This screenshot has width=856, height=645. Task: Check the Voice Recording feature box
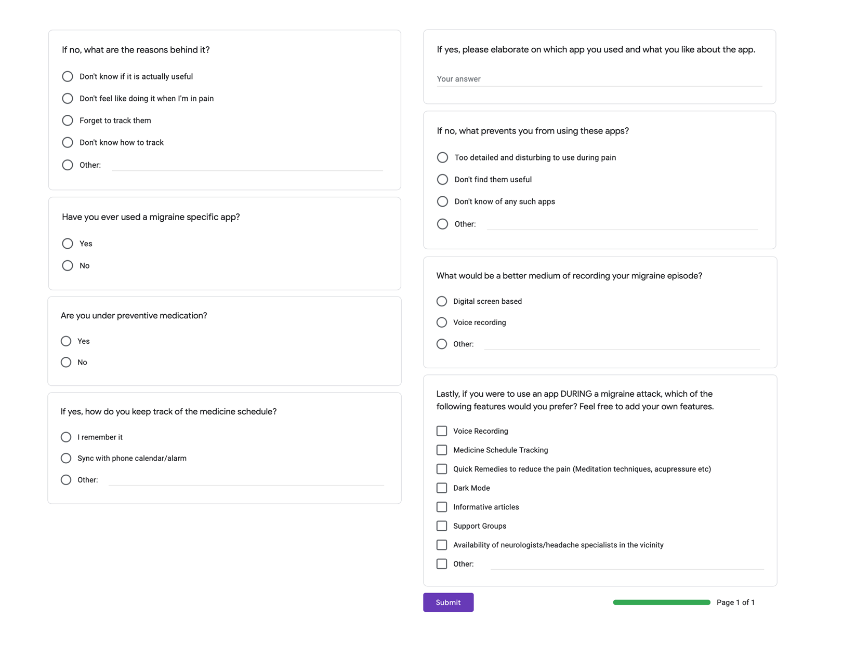pyautogui.click(x=442, y=431)
